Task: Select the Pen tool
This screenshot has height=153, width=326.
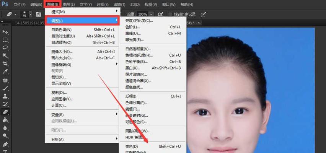Action: pos(5,144)
